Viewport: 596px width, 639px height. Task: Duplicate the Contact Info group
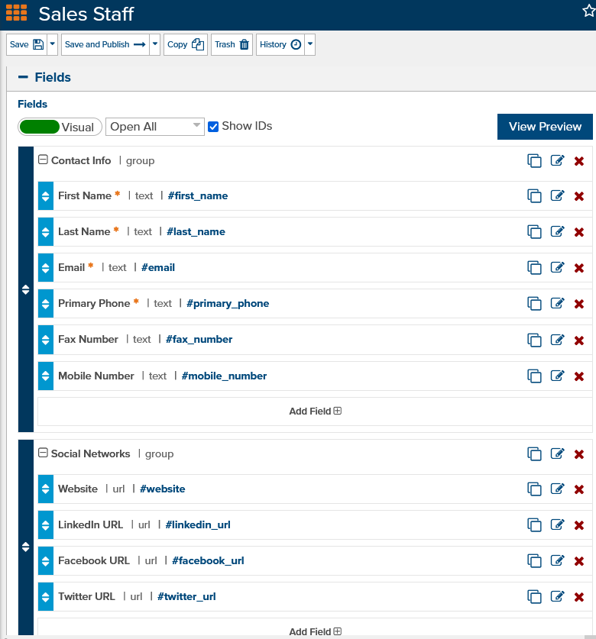click(x=534, y=161)
